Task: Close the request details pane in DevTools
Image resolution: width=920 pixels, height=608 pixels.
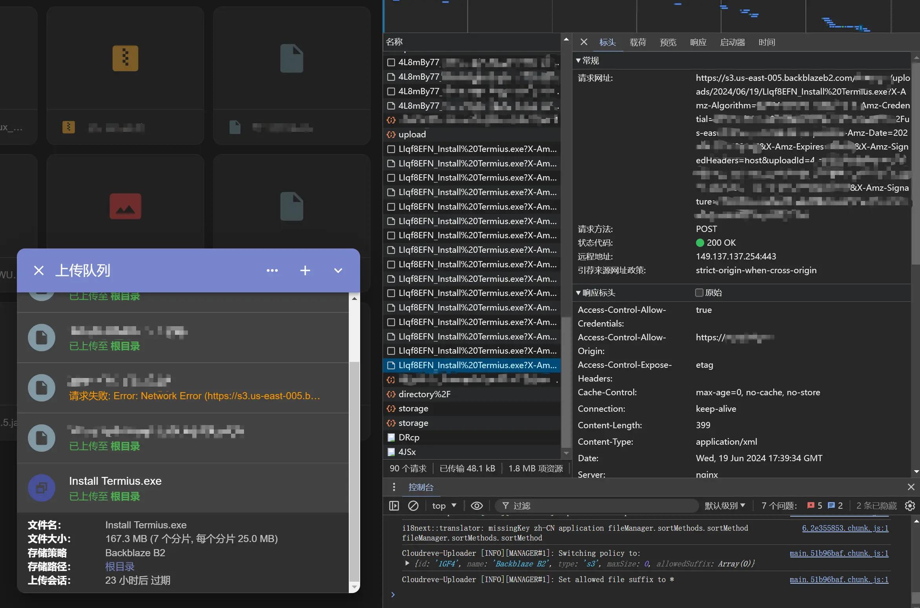Action: (x=584, y=42)
